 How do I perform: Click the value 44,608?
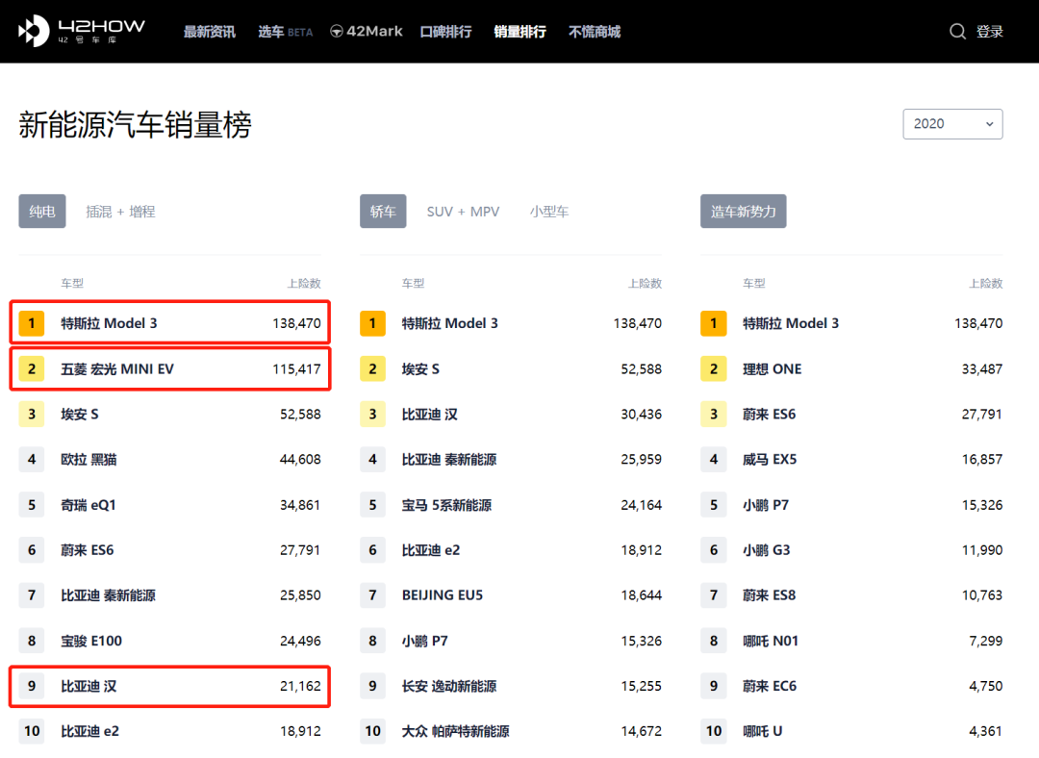(300, 460)
